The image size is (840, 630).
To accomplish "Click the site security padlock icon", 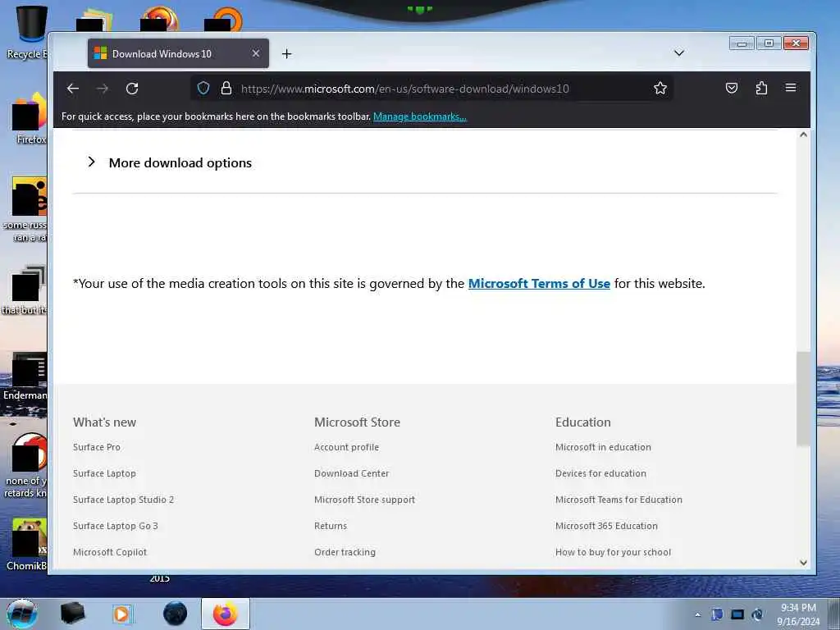I will click(x=226, y=88).
